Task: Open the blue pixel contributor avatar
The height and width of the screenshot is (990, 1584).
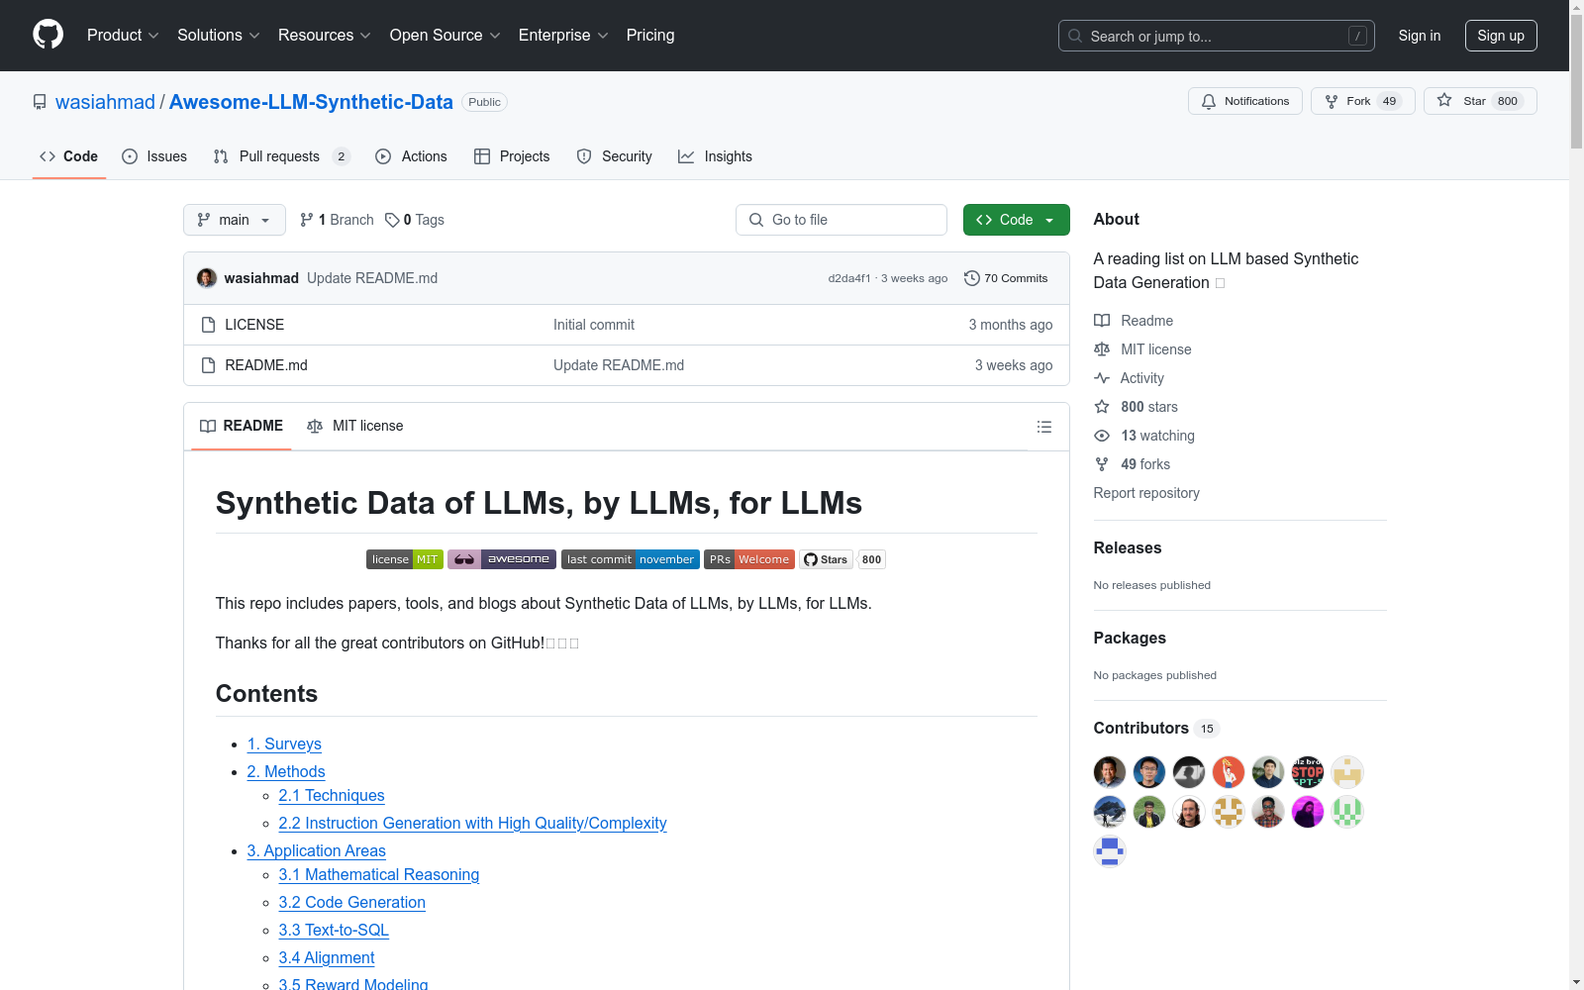Action: (x=1110, y=851)
